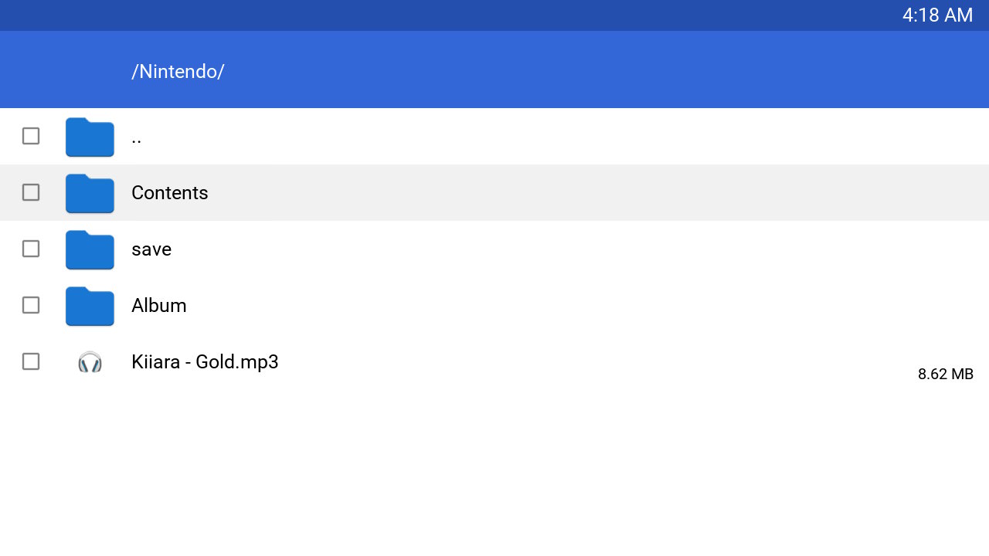This screenshot has height=556, width=989.
Task: Click the 8.62 MB file size label
Action: pyautogui.click(x=945, y=374)
